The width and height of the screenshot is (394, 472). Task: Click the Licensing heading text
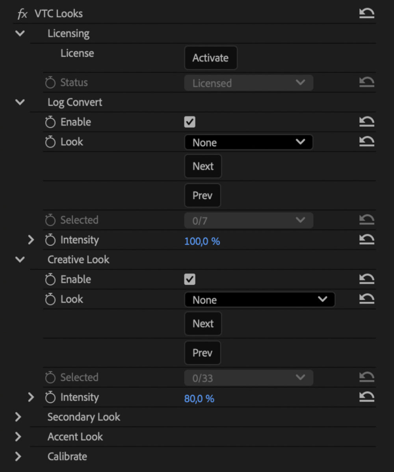pos(69,33)
